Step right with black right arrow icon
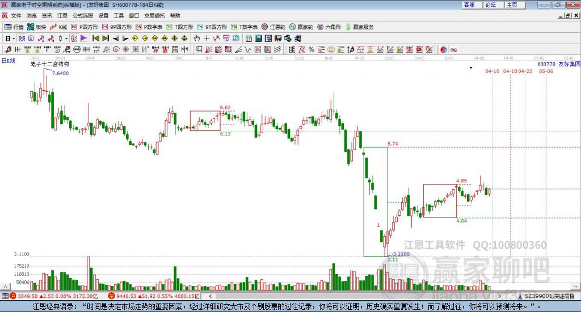 125,39
